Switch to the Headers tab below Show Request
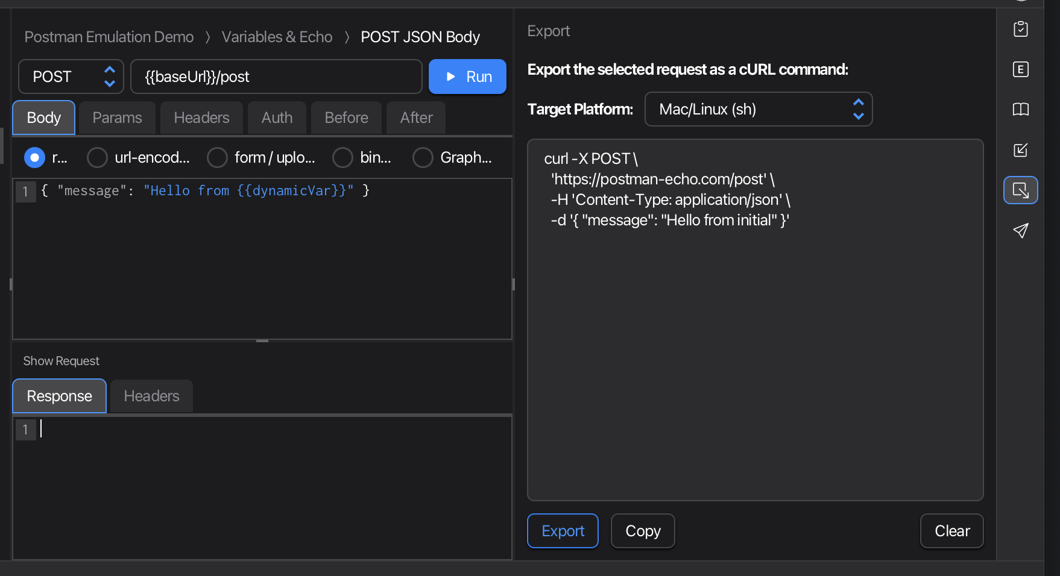This screenshot has width=1060, height=576. (151, 396)
